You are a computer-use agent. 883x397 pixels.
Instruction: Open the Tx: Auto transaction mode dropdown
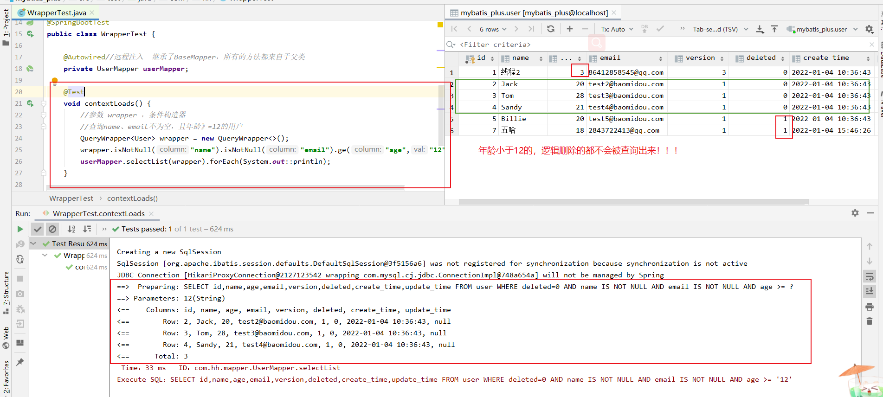click(x=617, y=29)
